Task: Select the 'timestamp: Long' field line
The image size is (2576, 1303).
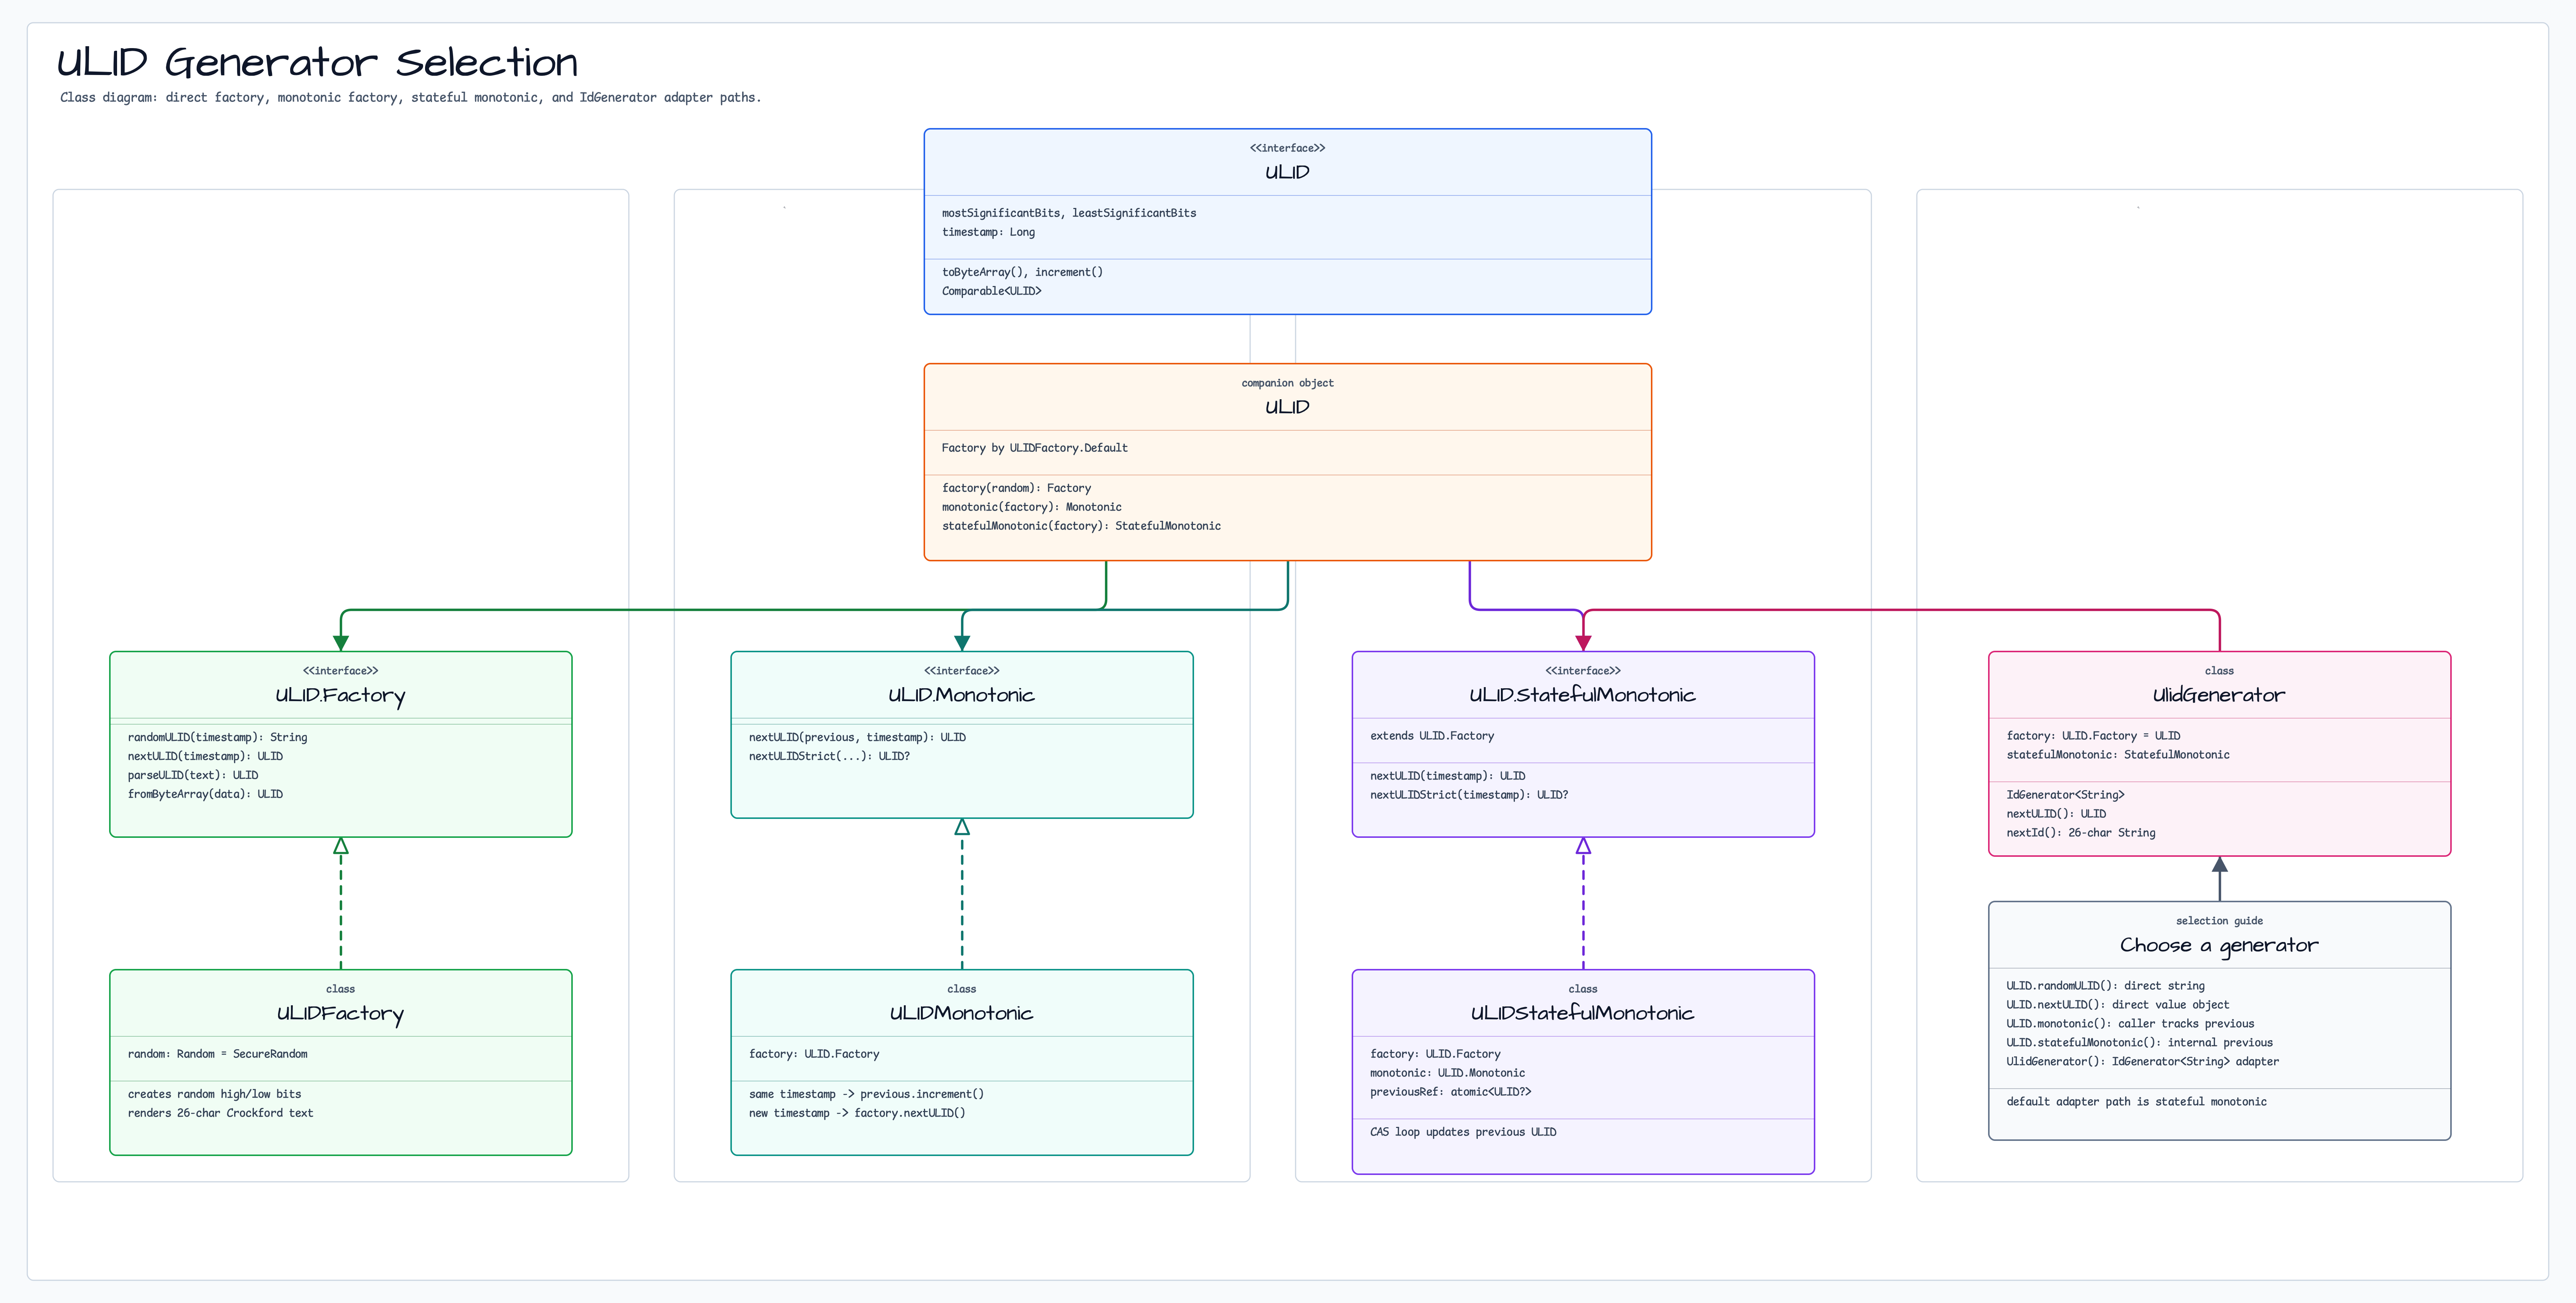Action: (x=988, y=232)
